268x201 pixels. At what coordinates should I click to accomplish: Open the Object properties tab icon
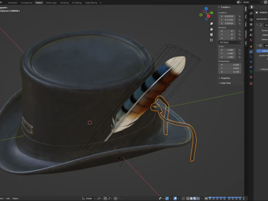point(251,46)
